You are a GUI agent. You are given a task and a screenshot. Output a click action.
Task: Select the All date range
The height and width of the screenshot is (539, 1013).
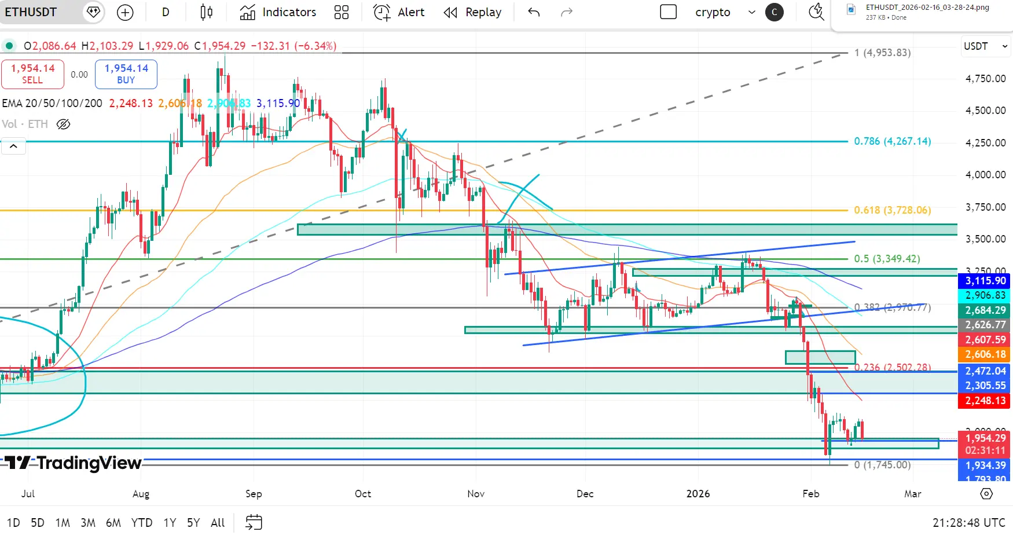coord(218,523)
